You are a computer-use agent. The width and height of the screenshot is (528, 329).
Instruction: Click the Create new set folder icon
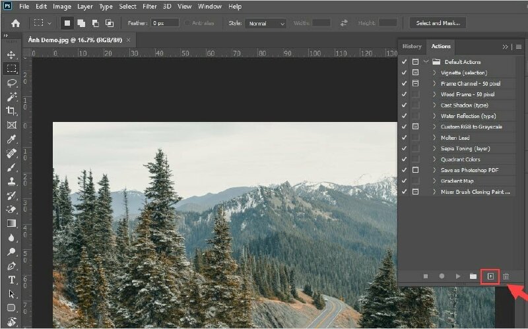[473, 276]
